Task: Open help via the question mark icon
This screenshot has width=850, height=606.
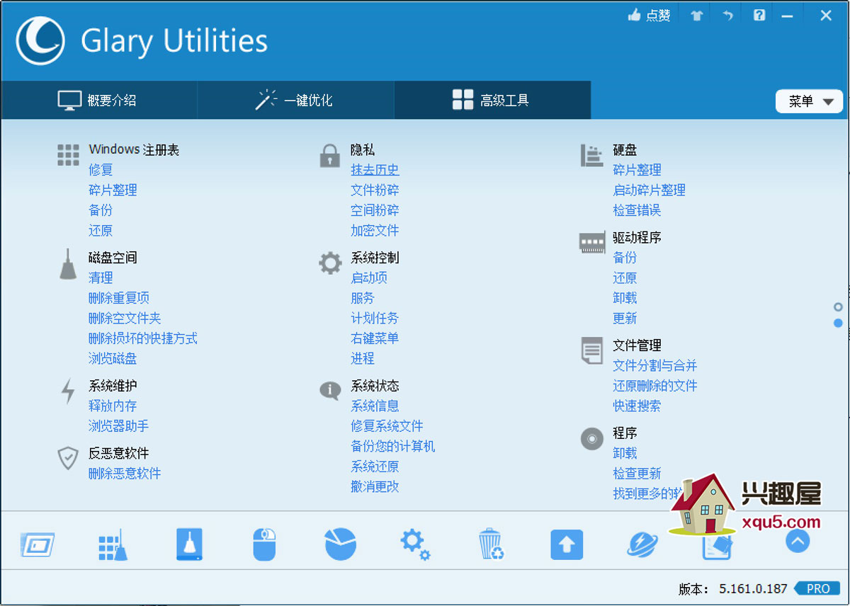Action: coord(759,15)
